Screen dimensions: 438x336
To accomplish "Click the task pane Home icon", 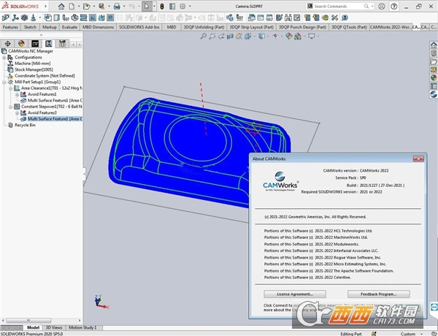I will click(433, 45).
